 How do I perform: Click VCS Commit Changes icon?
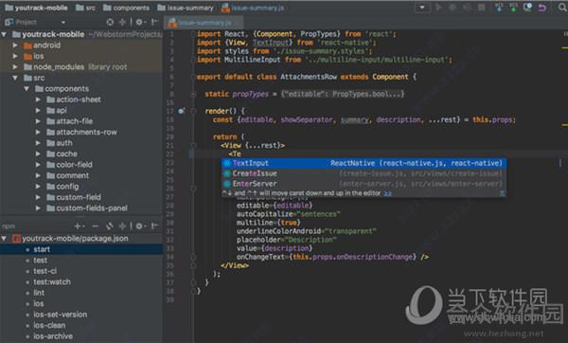[513, 8]
